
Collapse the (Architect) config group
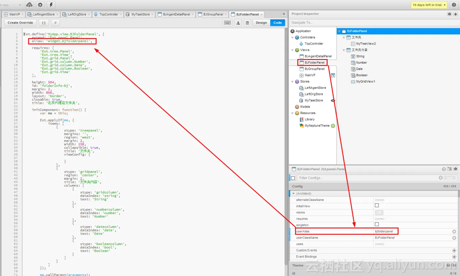293,193
